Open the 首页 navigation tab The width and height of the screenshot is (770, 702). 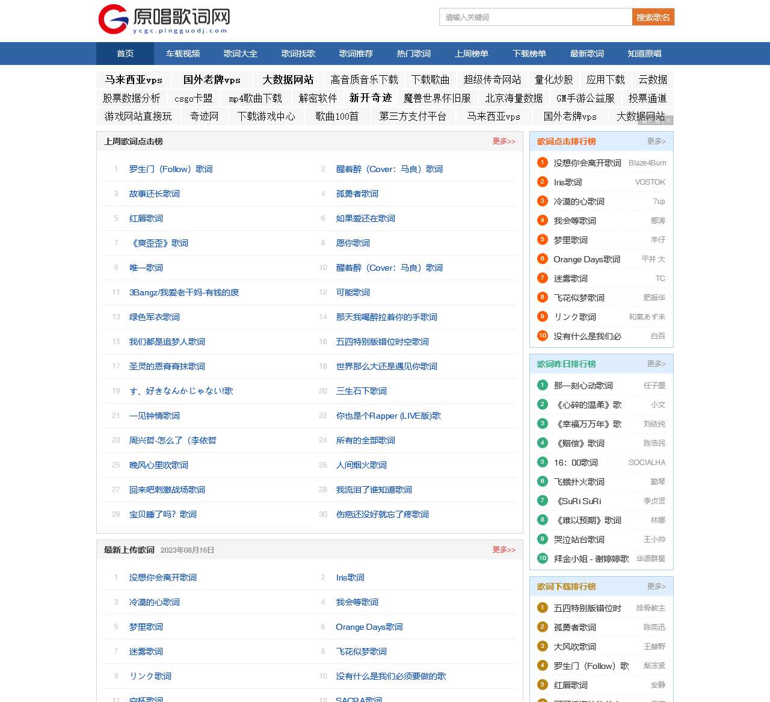(x=125, y=54)
